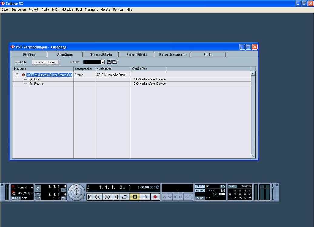
Task: Switch to the Eingänge tab
Action: [29, 55]
